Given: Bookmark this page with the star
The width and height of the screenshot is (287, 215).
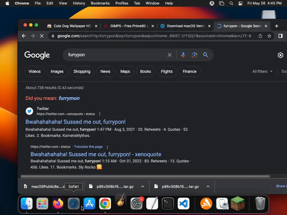Looking at the screenshot, I should coord(269,36).
